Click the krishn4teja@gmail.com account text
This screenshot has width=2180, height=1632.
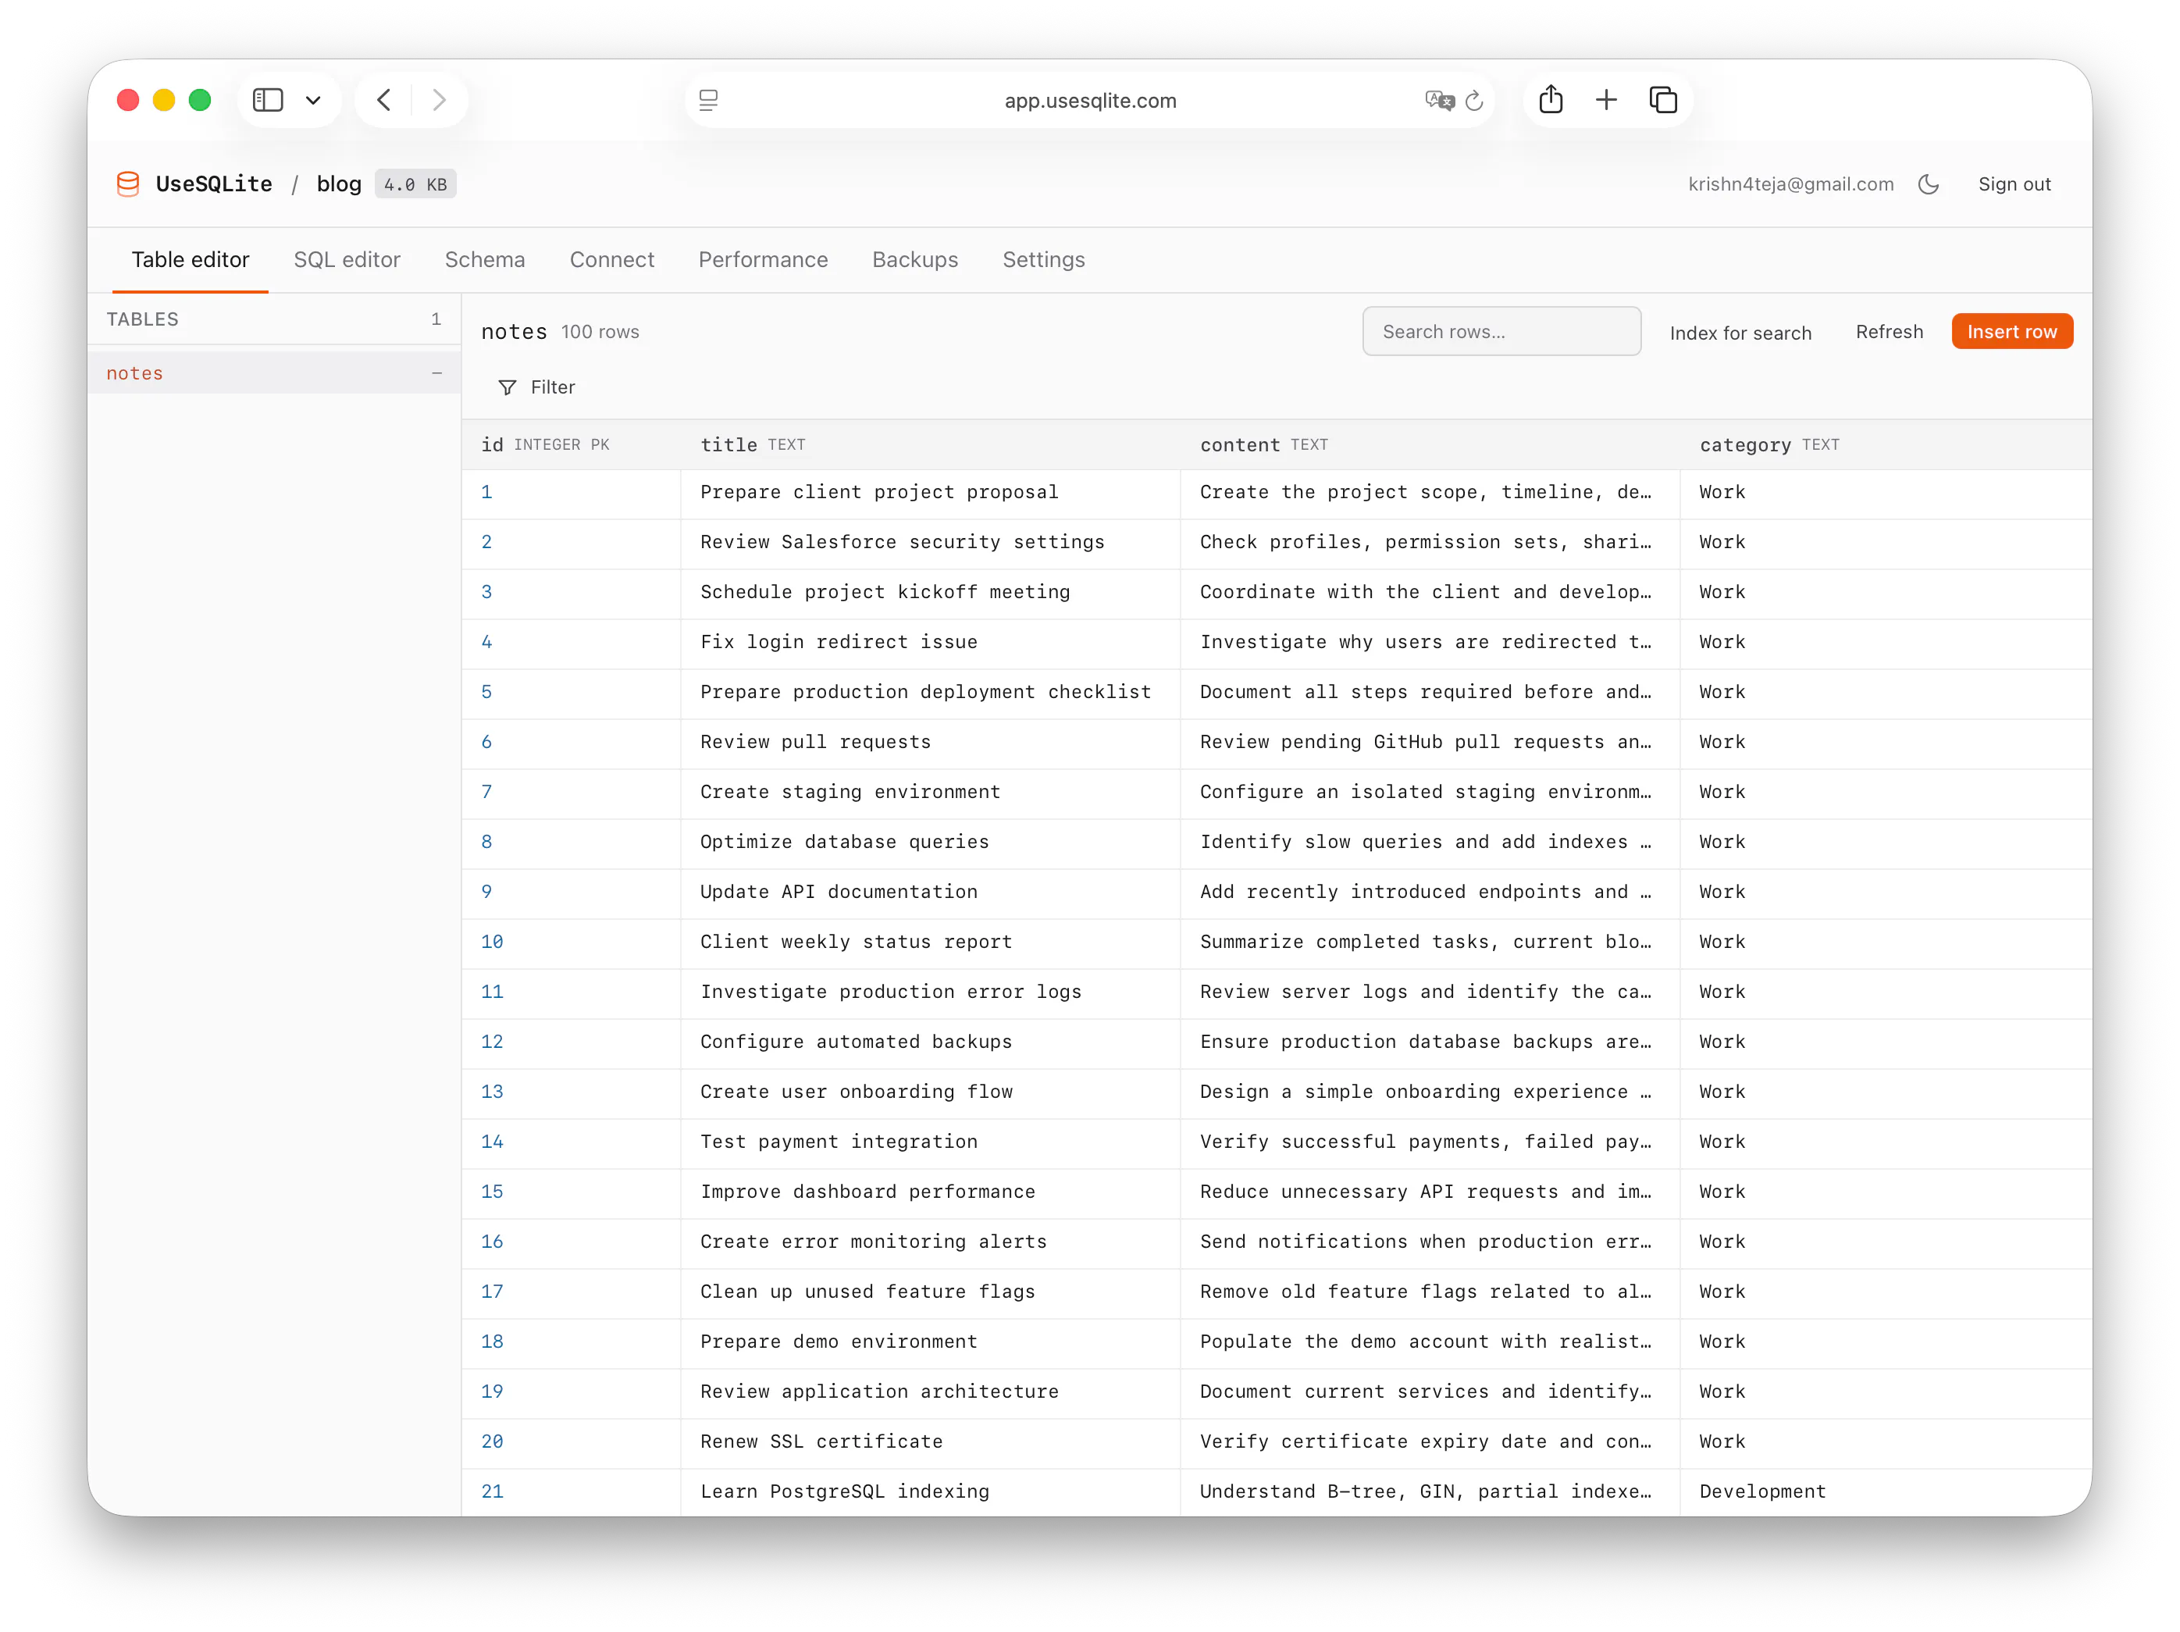pyautogui.click(x=1790, y=184)
